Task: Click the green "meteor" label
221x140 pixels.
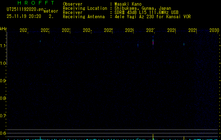Action: [51, 11]
